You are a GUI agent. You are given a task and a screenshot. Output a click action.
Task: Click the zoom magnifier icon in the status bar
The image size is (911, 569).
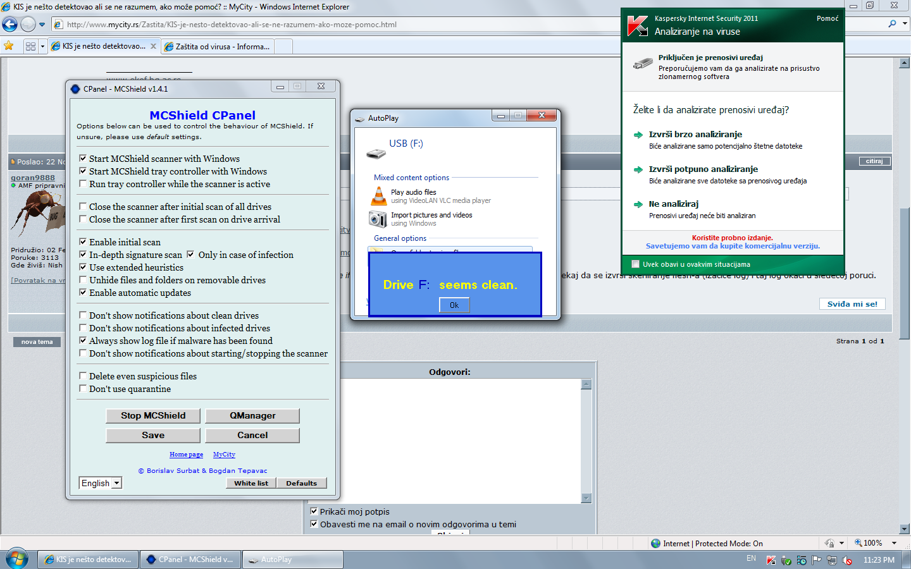point(858,543)
